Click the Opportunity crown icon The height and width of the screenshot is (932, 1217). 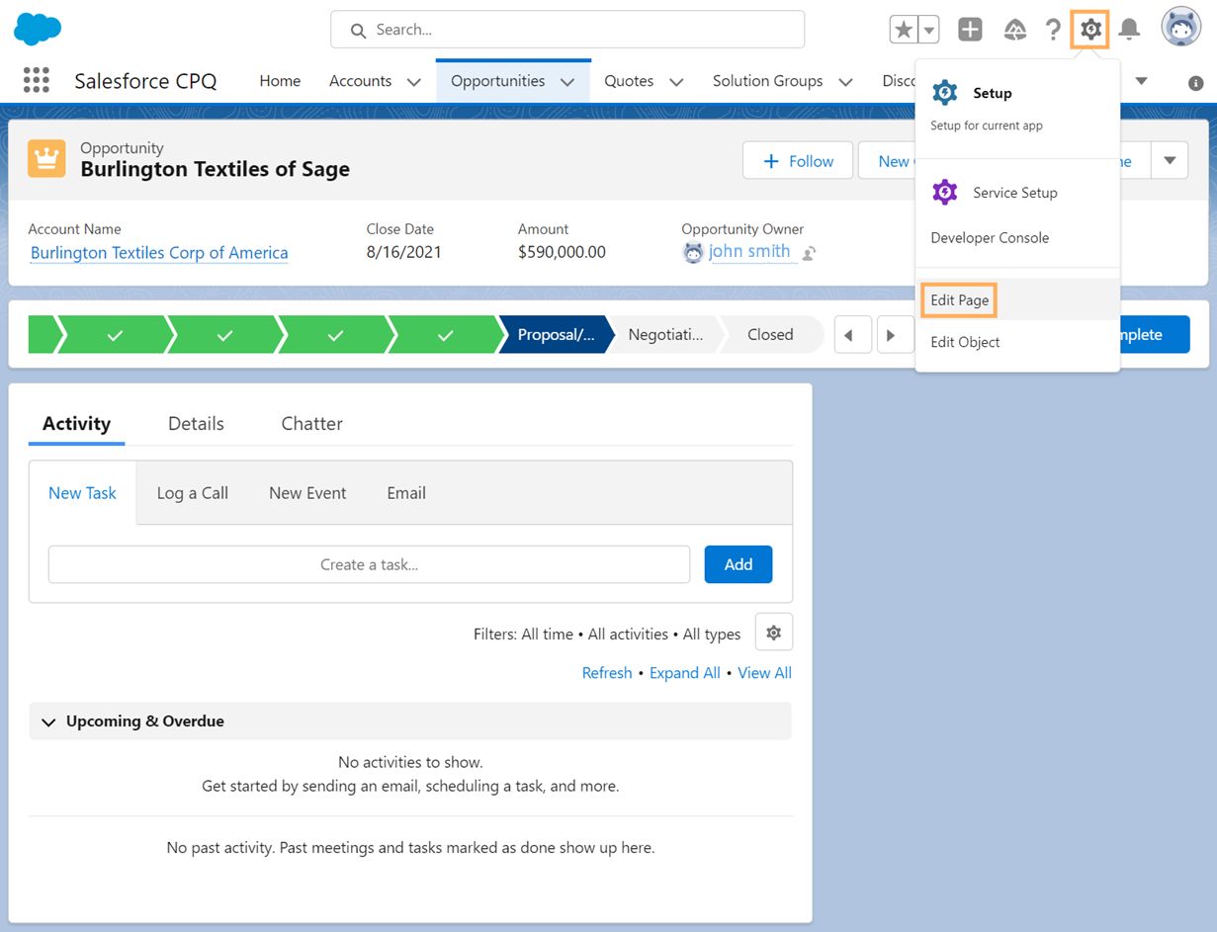click(x=46, y=158)
